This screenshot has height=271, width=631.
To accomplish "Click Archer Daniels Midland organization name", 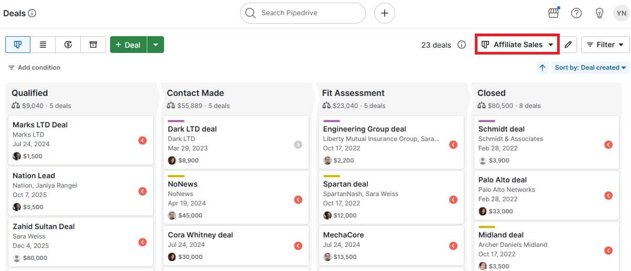I will pyautogui.click(x=513, y=245).
